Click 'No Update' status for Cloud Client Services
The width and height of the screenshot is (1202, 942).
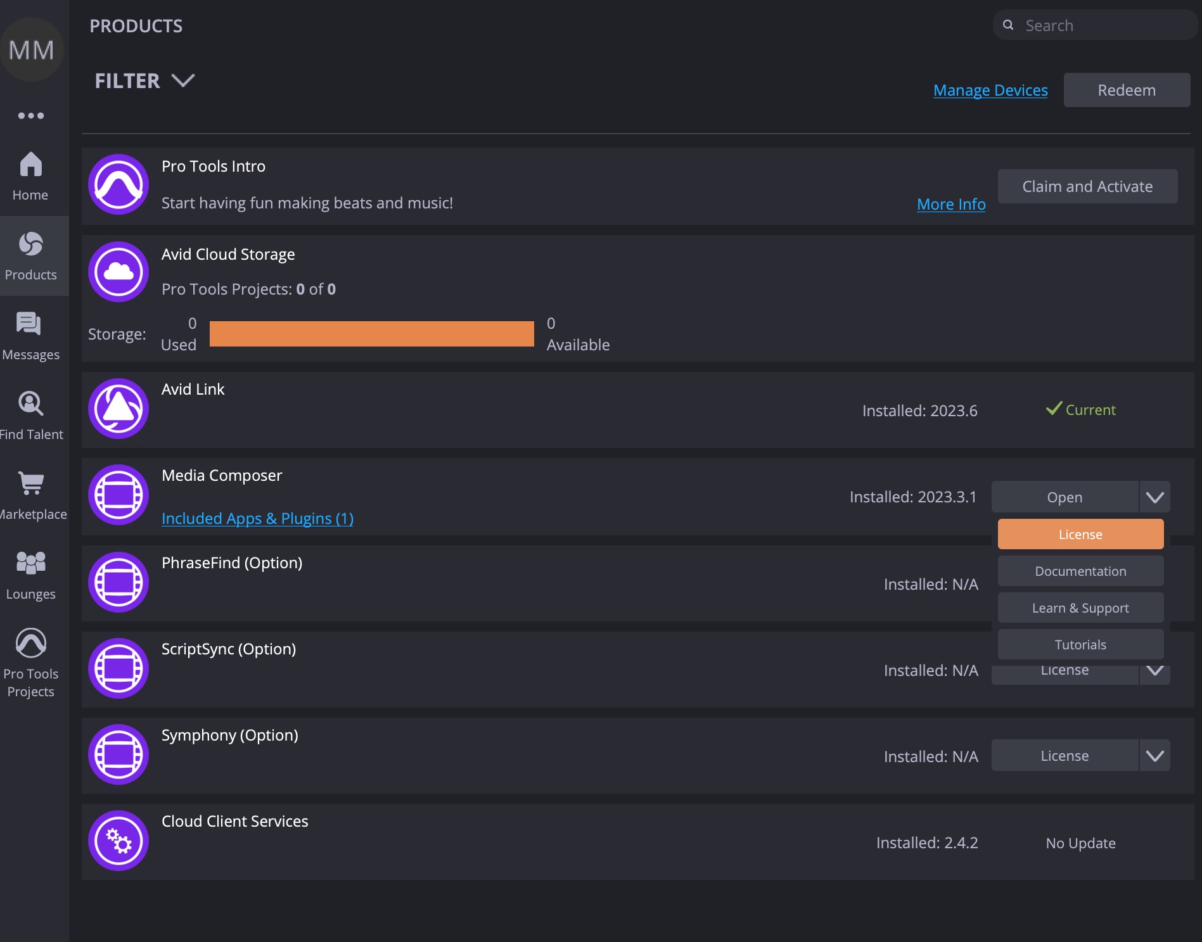(x=1080, y=843)
